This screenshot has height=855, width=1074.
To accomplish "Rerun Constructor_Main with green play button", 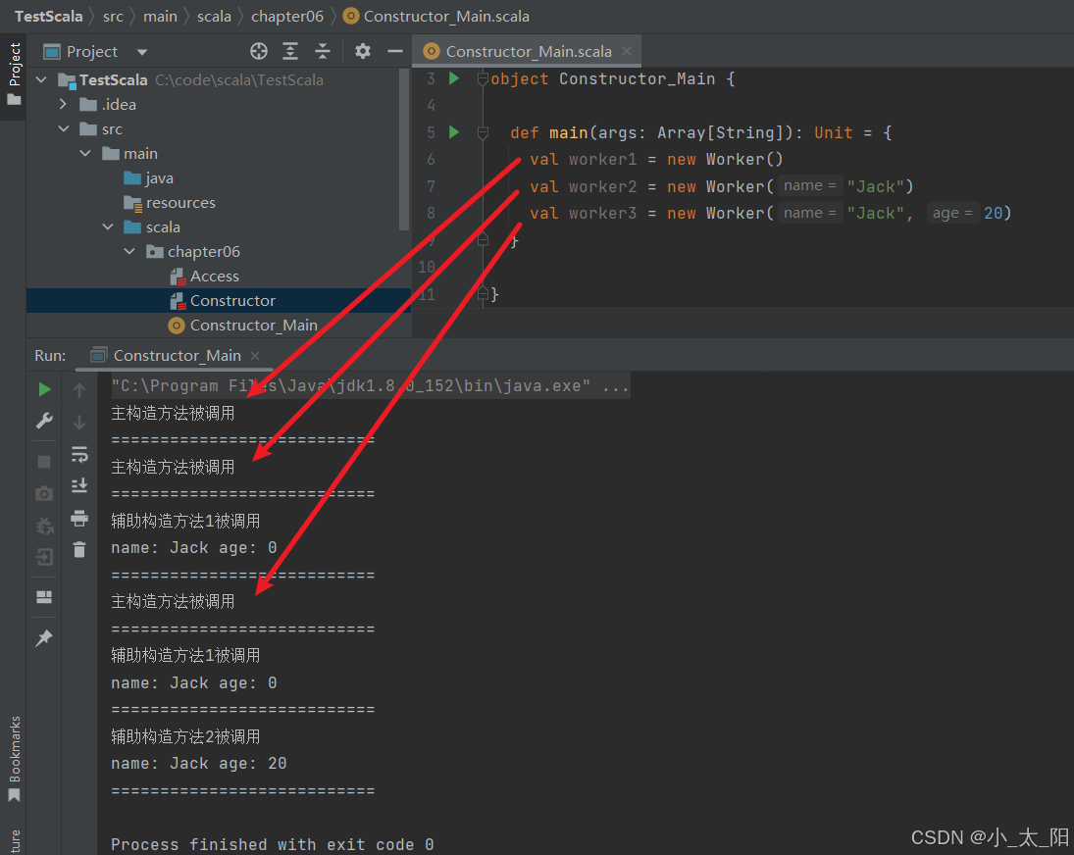I will click(x=44, y=389).
